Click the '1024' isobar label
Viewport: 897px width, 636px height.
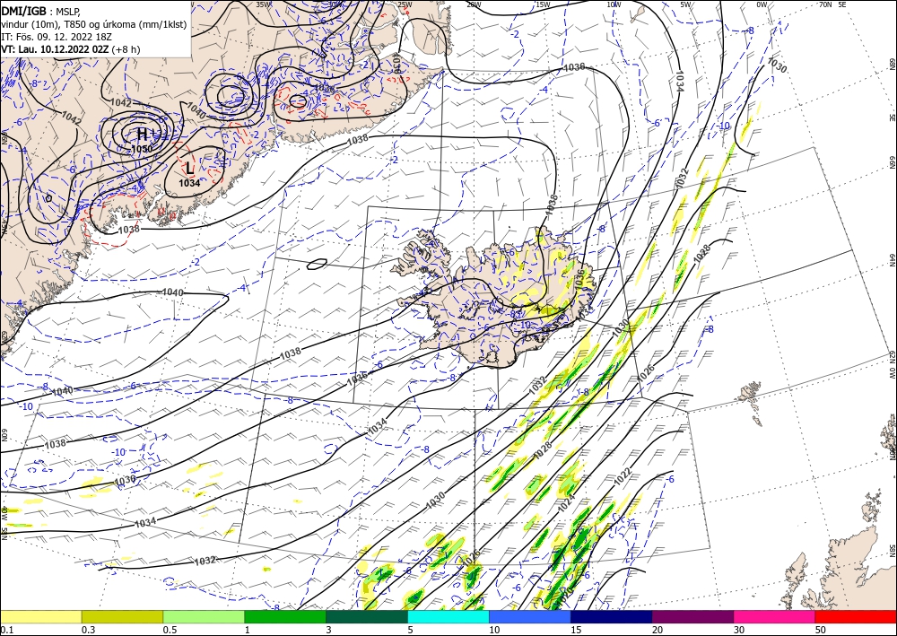(566, 502)
